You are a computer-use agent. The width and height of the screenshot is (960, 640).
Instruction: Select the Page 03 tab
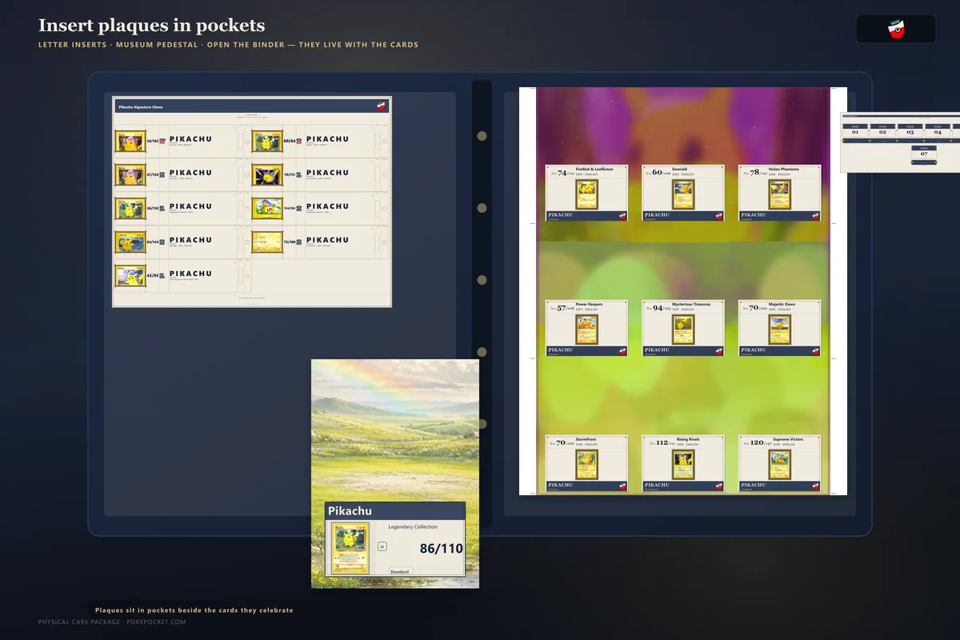coord(910,130)
